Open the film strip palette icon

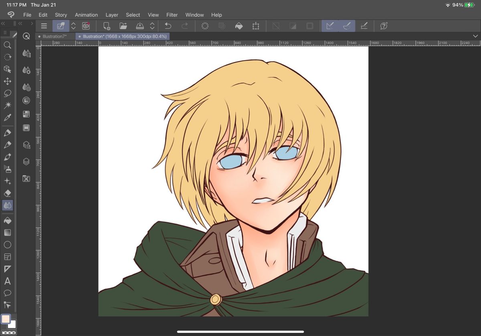pyautogui.click(x=26, y=128)
